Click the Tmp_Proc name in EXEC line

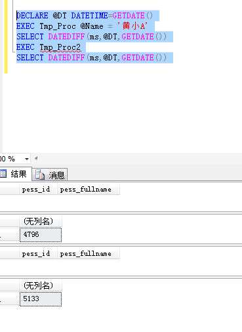(58, 26)
